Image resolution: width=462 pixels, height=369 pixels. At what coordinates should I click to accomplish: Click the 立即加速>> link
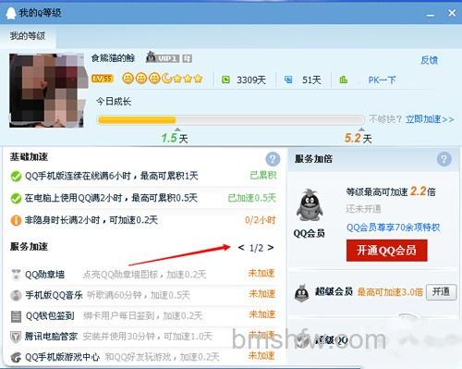pos(430,119)
